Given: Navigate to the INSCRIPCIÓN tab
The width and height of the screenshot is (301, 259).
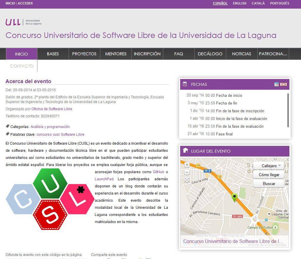Looking at the screenshot, I should pos(147,54).
